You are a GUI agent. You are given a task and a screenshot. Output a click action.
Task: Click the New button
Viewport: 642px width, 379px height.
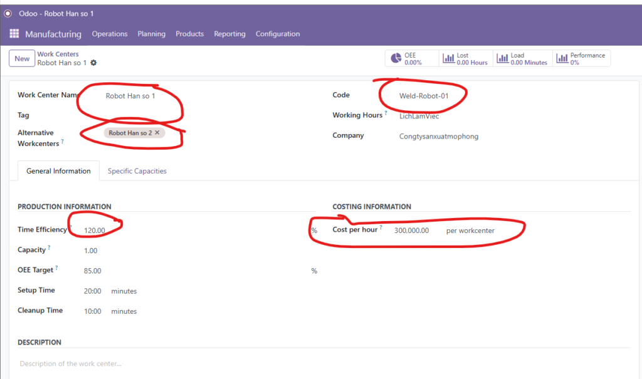click(22, 59)
